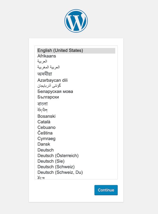The image size is (158, 214).
Task: Click the WordPress logo
Action: (76, 21)
